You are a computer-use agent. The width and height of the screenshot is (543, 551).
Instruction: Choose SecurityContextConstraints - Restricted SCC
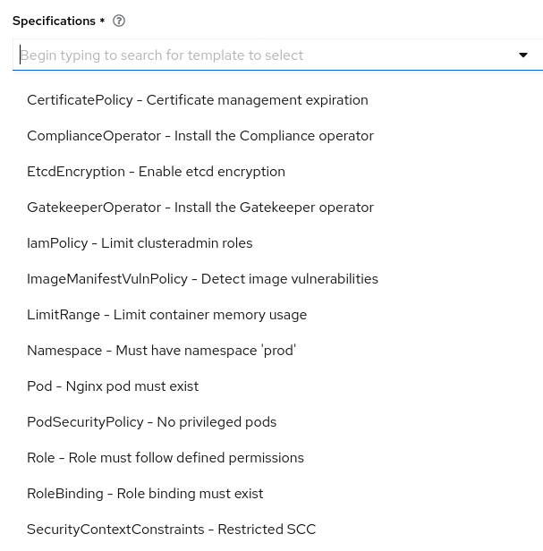pos(172,530)
